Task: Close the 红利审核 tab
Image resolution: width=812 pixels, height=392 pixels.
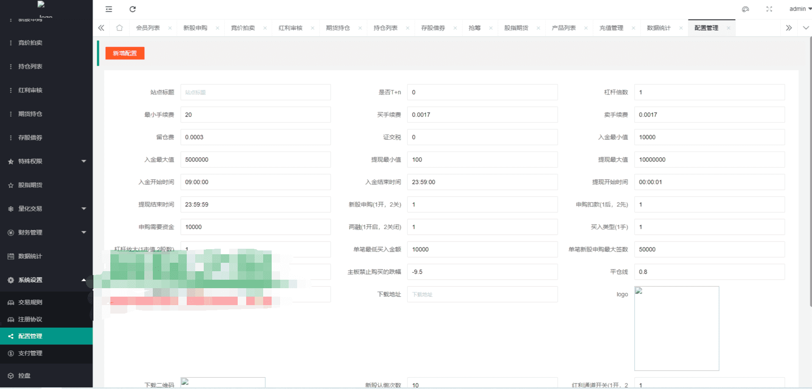Action: click(x=312, y=28)
